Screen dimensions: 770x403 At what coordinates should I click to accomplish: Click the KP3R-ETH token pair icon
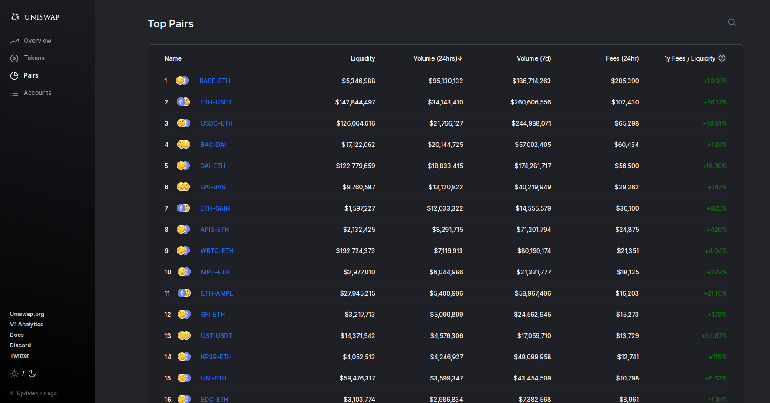tap(184, 357)
